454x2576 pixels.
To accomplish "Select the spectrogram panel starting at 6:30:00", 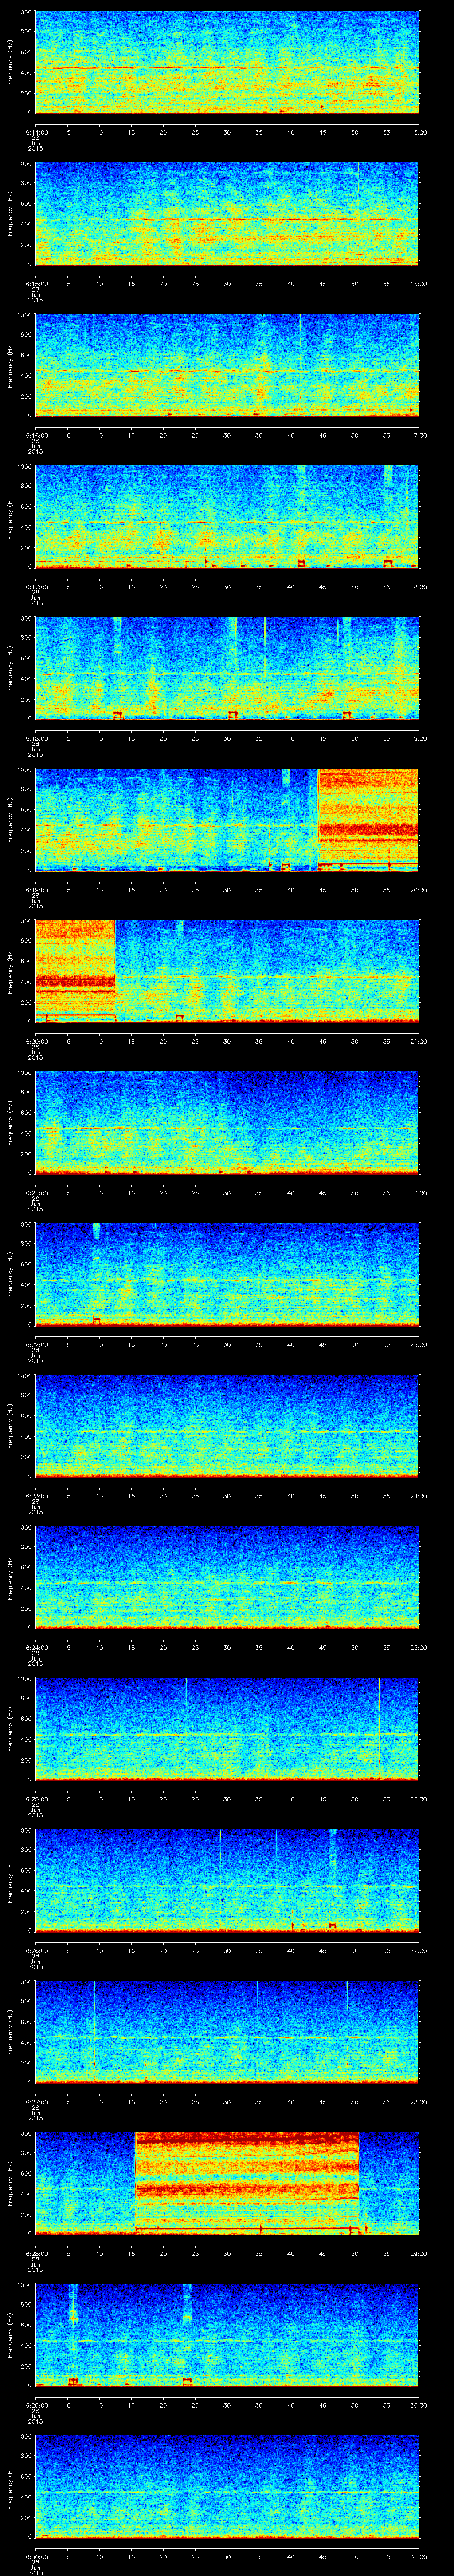I will pos(227,2486).
